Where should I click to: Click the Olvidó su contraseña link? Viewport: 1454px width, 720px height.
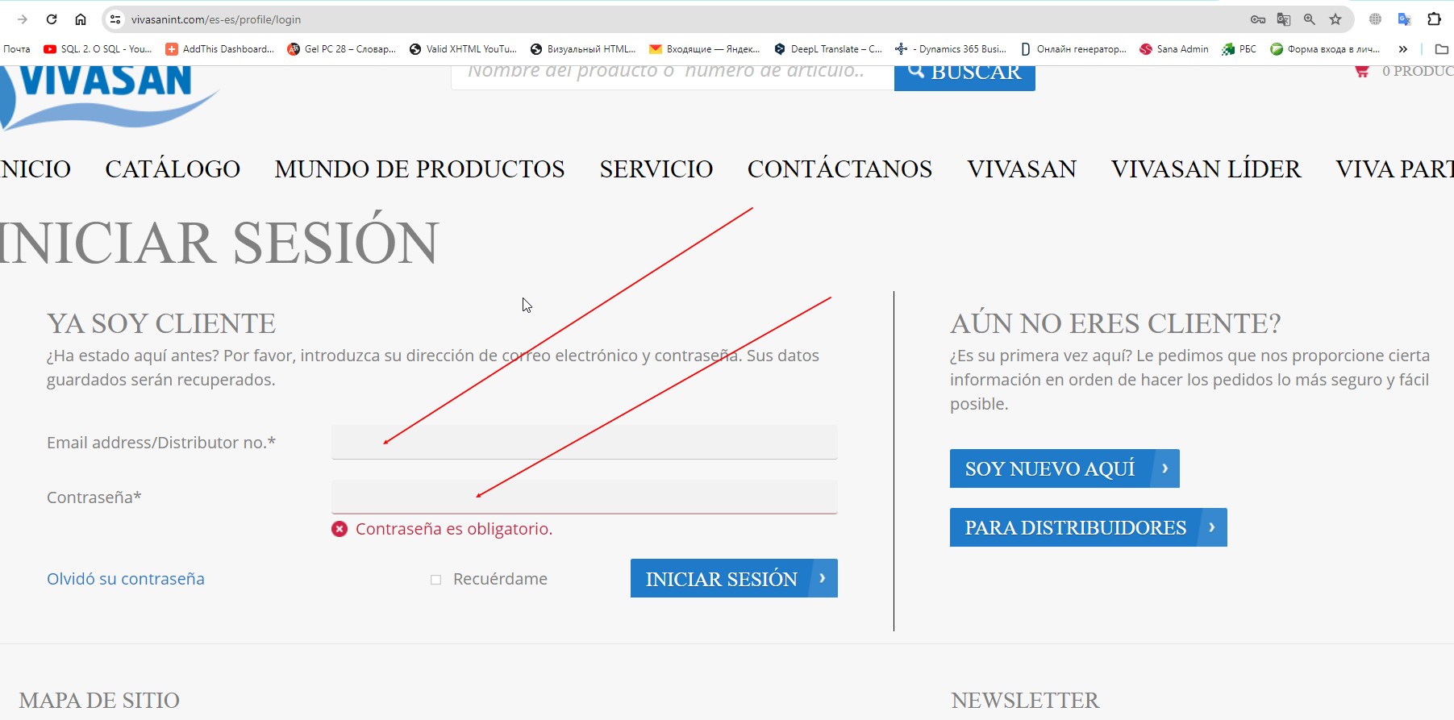coord(126,579)
